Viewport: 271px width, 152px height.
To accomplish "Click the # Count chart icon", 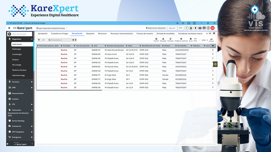I will pyautogui.click(x=211, y=40).
